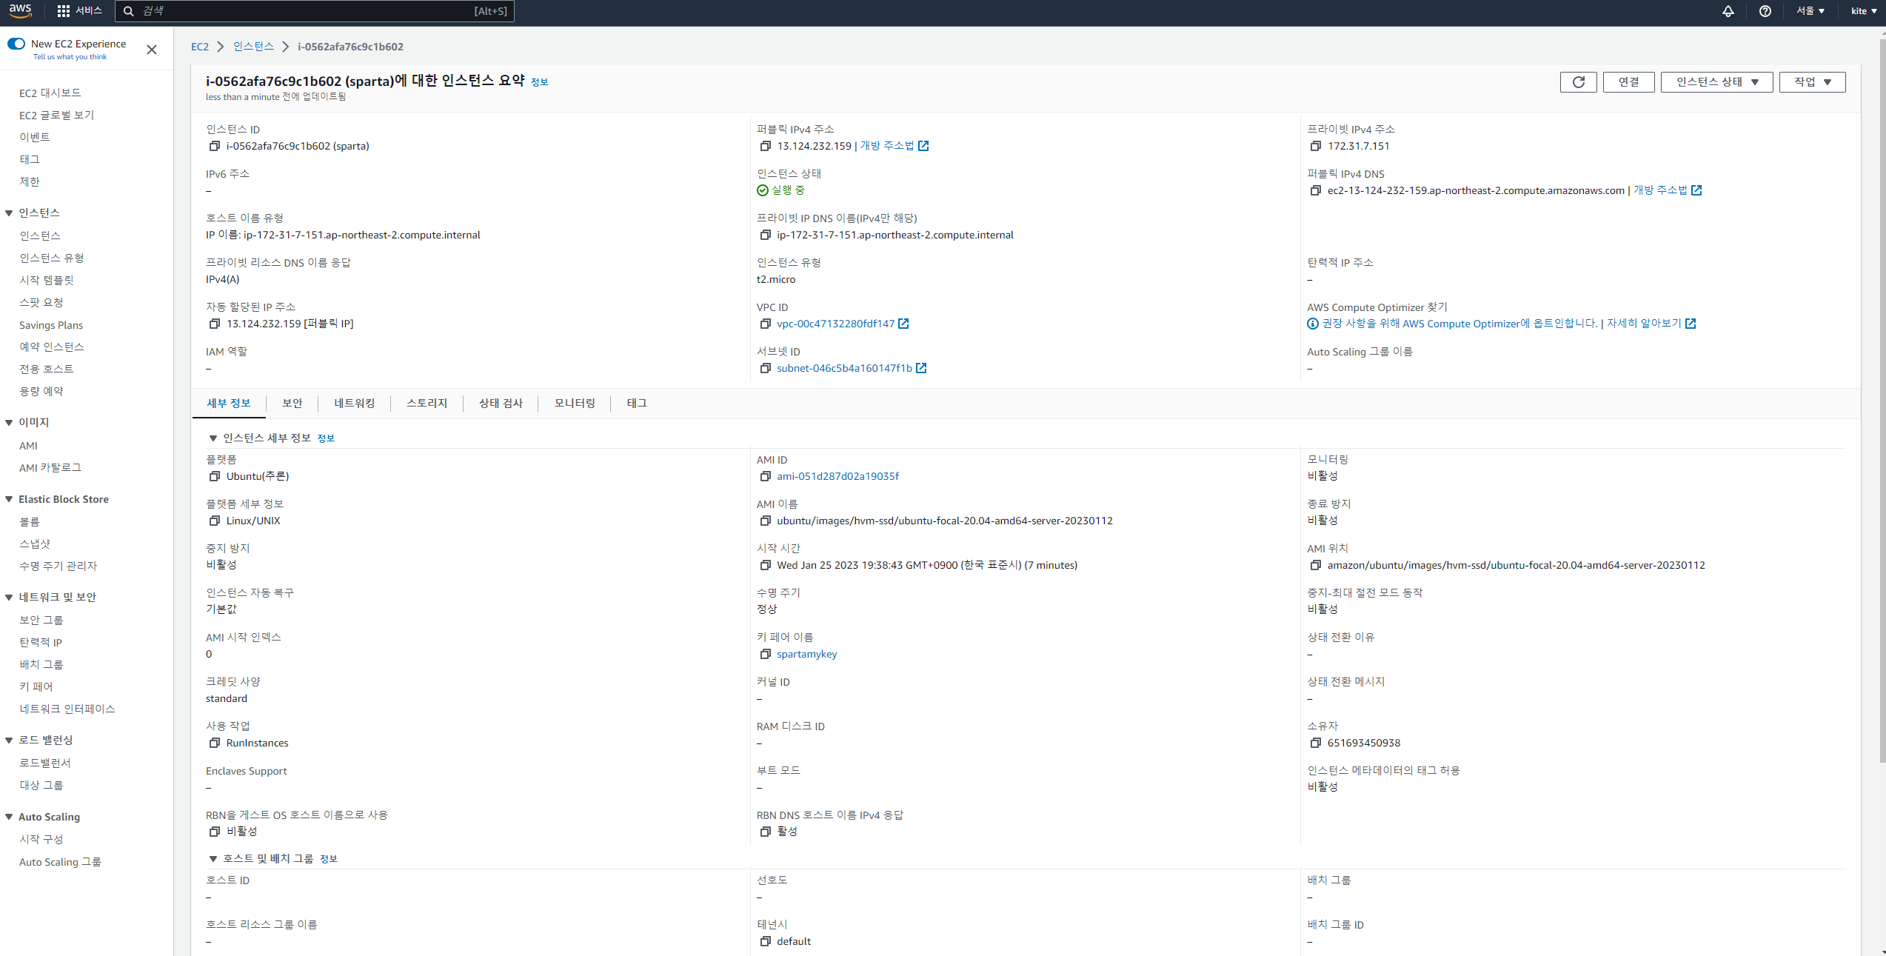Viewport: 1886px width, 956px height.
Task: Collapse the 로드 밸런싱 sidebar section
Action: click(x=9, y=741)
